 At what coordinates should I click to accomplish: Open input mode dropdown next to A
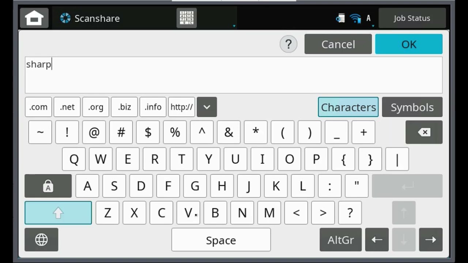(x=373, y=26)
